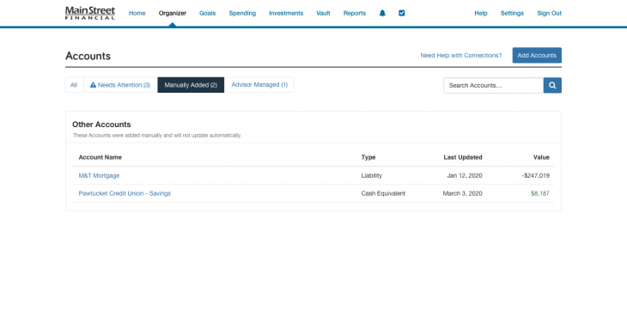Viewport: 627px width, 310px height.
Task: Open the Organizer menu
Action: 173,13
